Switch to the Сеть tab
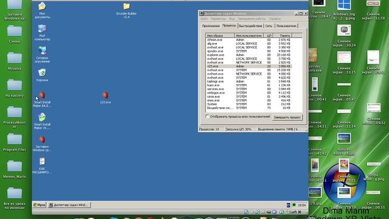 [x=269, y=26]
